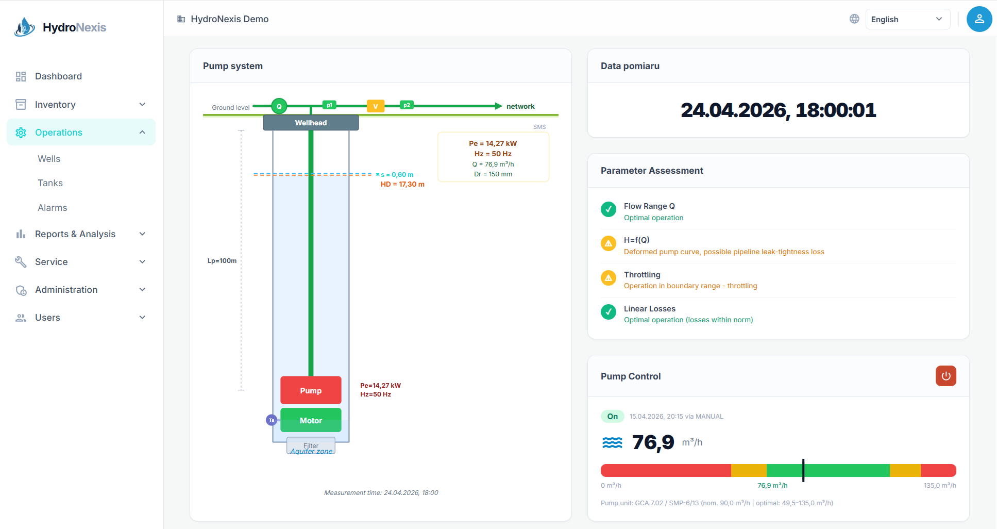Click the Flow Range Q green checkmark
The image size is (997, 529).
[609, 209]
